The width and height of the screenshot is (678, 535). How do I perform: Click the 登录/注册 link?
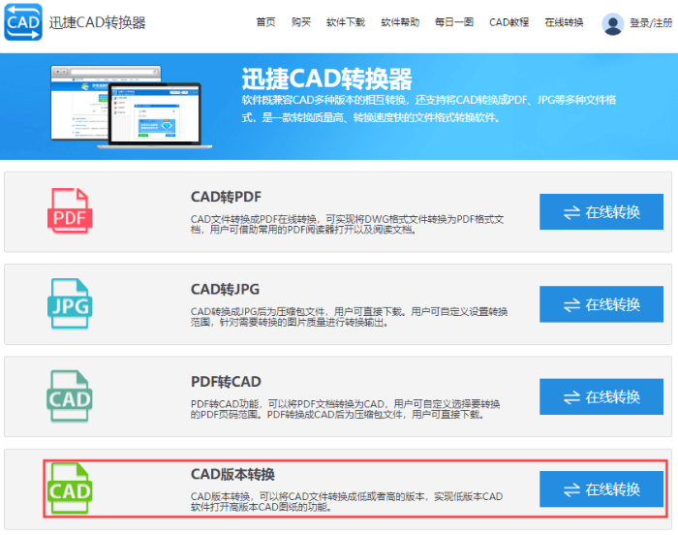pos(651,23)
